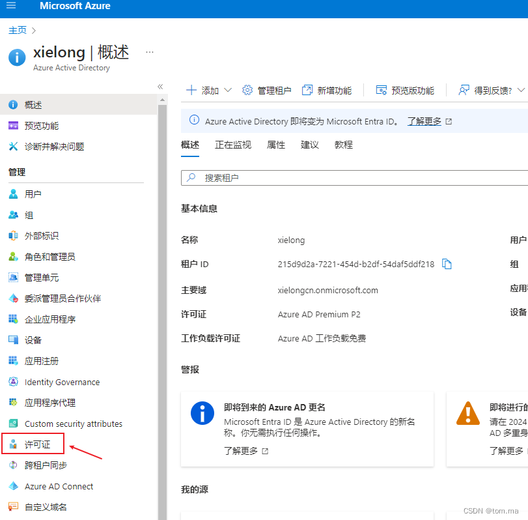Click the 组 group icon
The height and width of the screenshot is (520, 528).
13,215
